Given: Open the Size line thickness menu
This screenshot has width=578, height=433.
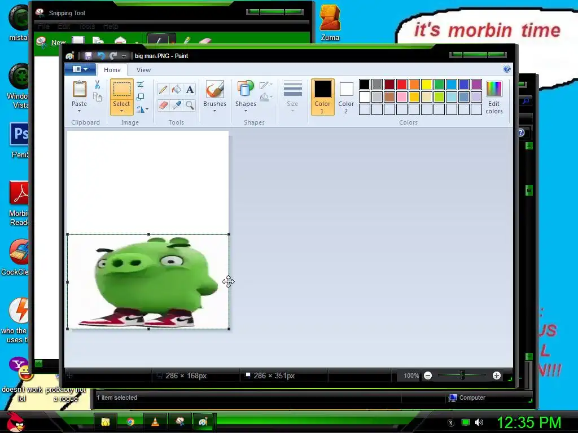Looking at the screenshot, I should (292, 96).
